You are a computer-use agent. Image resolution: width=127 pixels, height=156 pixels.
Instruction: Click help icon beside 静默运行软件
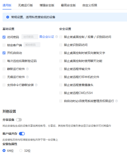click(27, 69)
